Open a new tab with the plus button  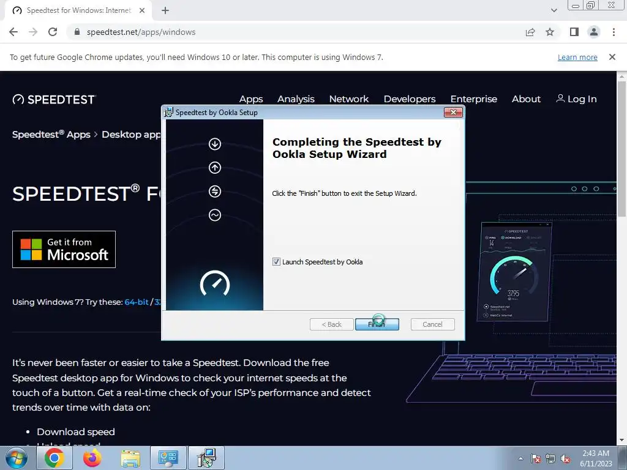point(165,11)
